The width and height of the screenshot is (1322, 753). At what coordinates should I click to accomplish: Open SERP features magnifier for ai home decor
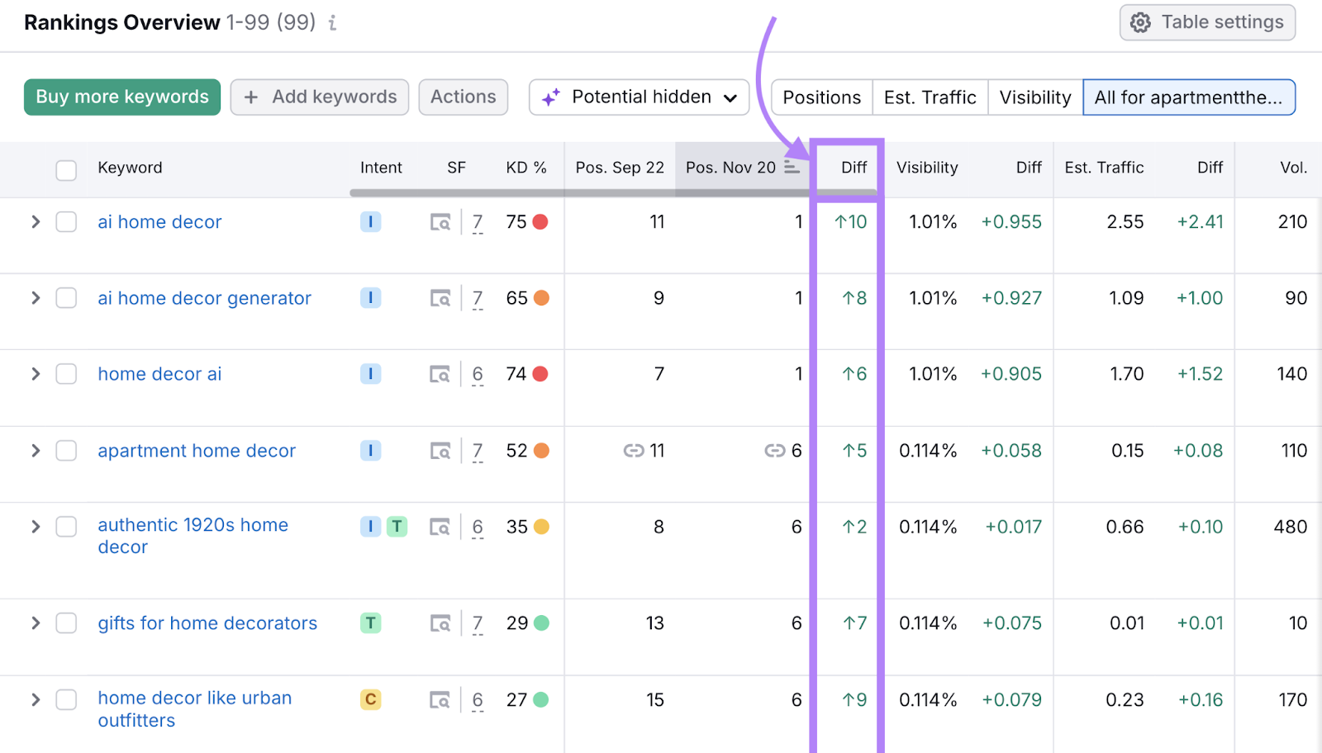[x=440, y=221]
